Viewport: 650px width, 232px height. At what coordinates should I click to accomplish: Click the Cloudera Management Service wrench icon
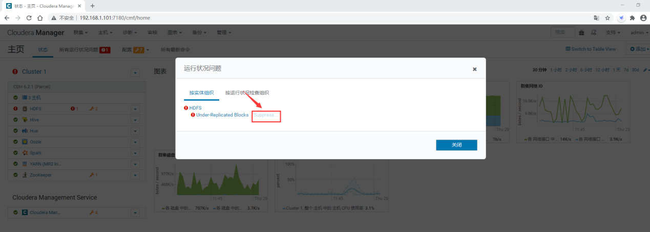(x=93, y=212)
